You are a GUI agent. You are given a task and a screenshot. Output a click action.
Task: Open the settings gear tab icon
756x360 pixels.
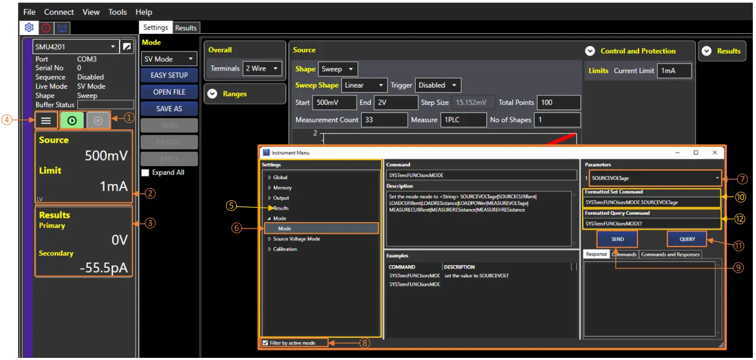point(29,28)
